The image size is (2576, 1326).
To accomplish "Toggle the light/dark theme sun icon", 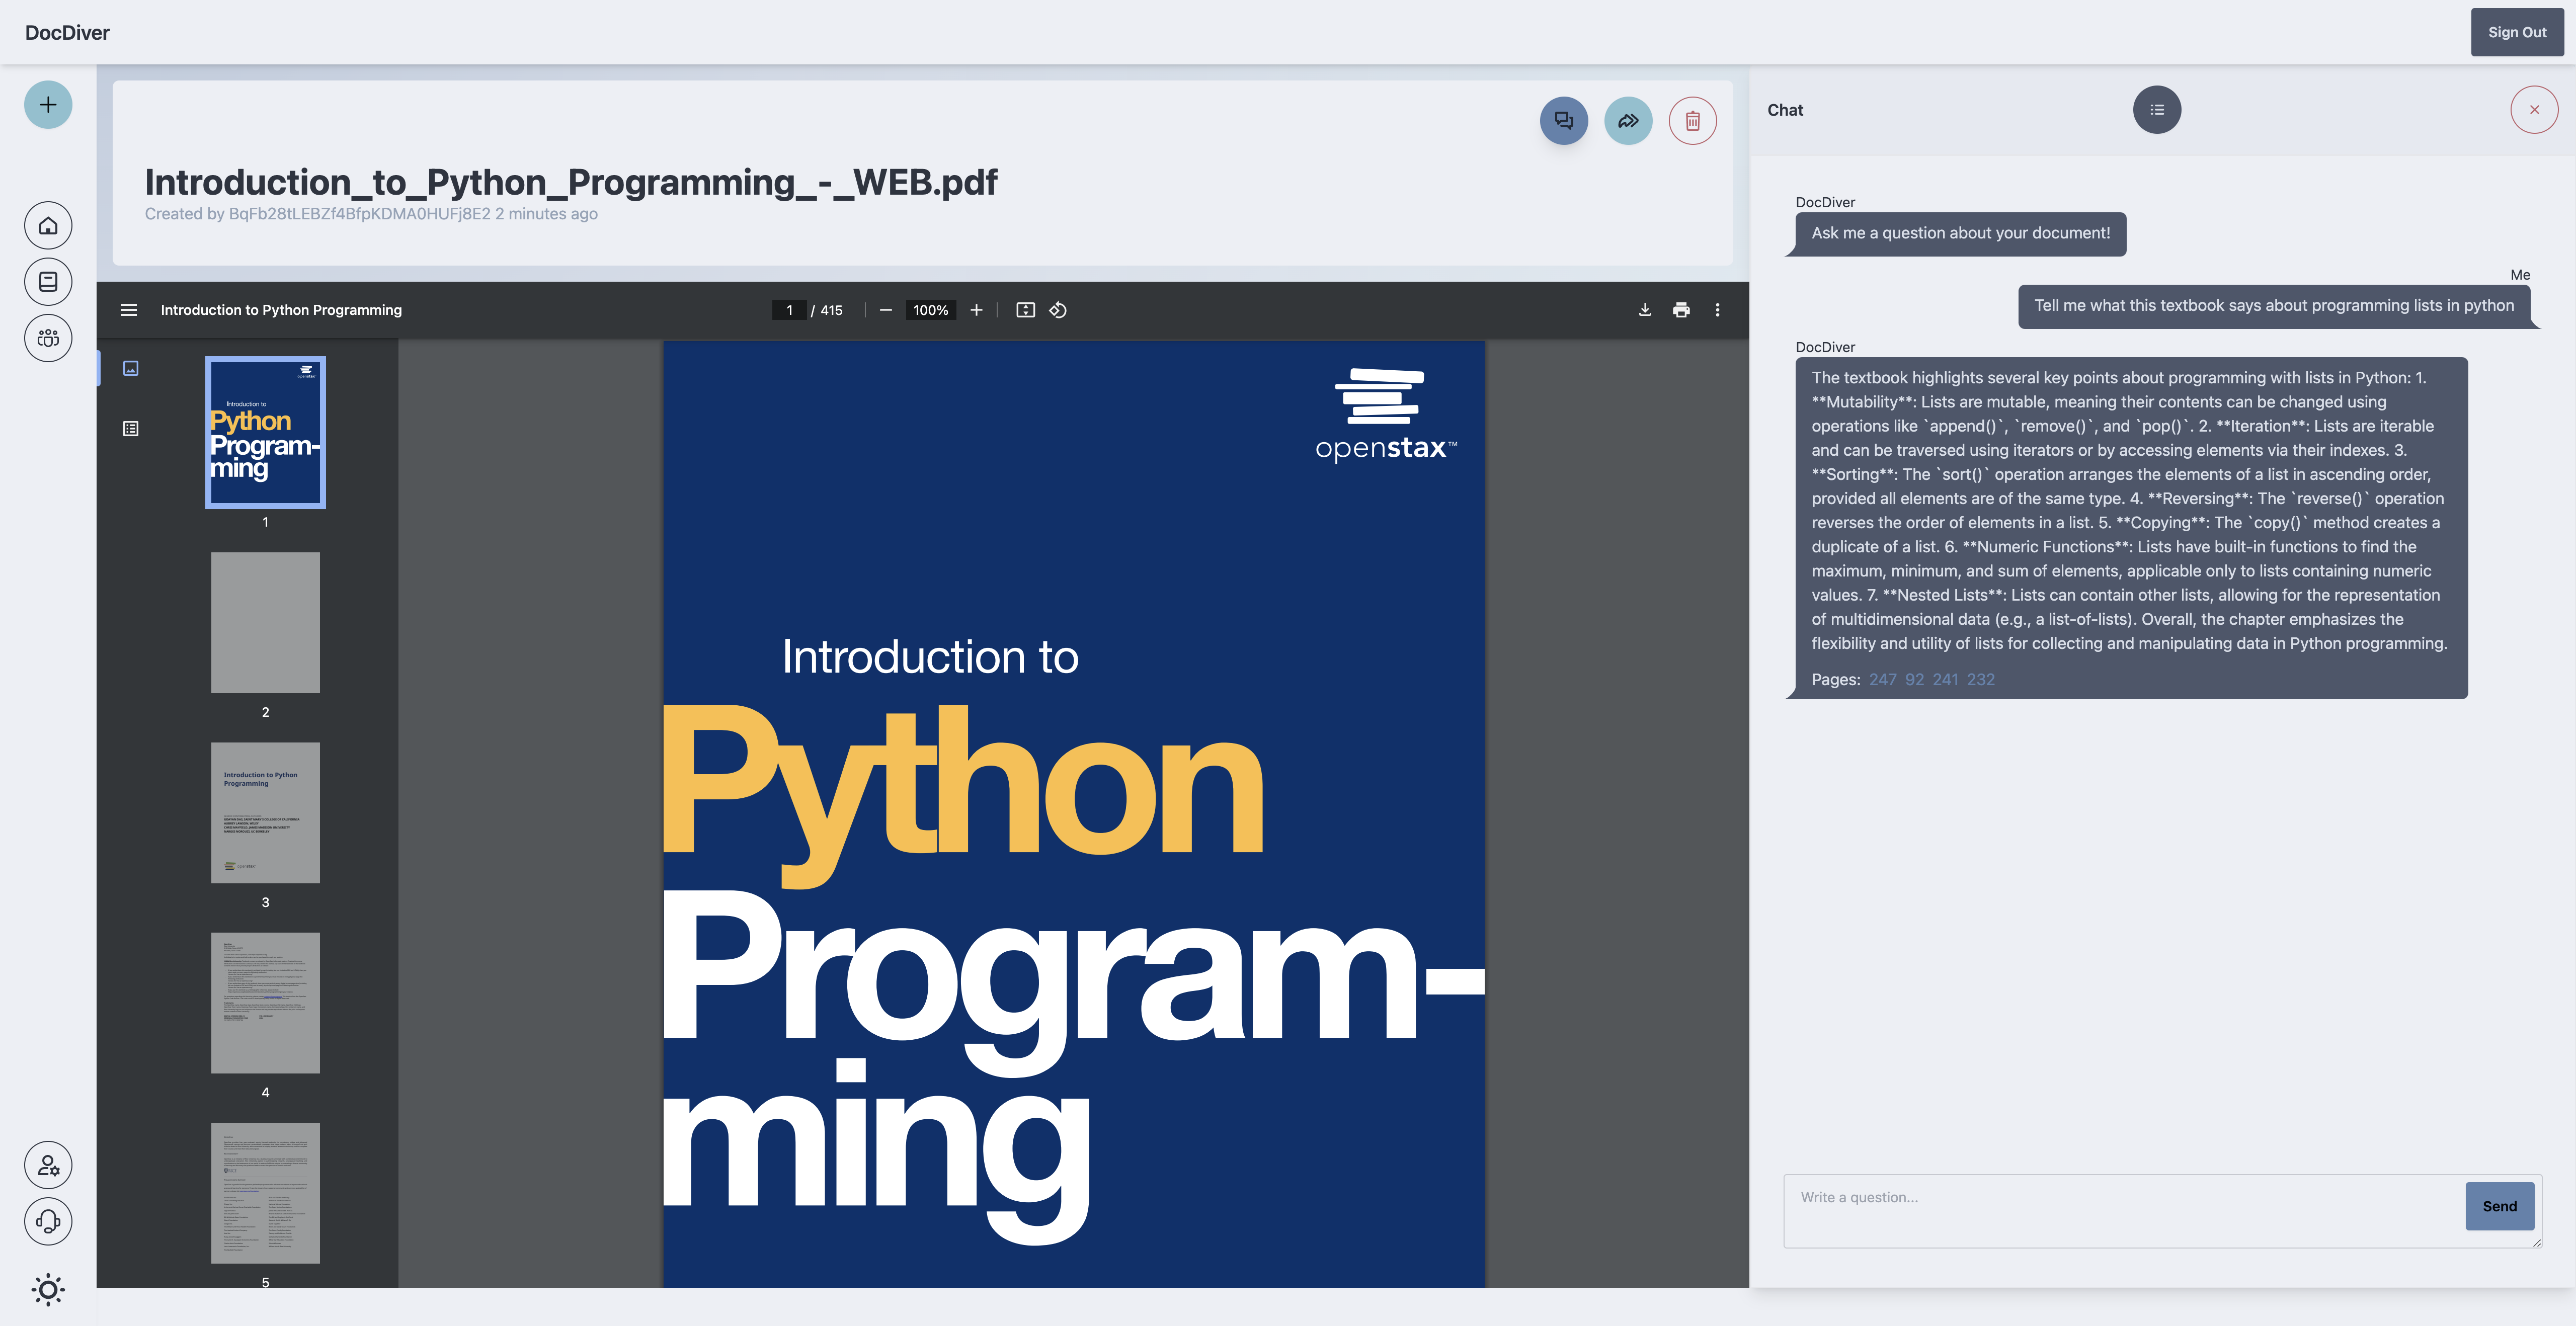I will point(48,1289).
